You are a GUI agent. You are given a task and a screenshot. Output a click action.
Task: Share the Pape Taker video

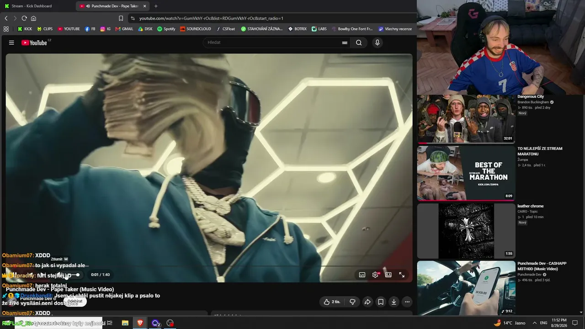coord(367,302)
